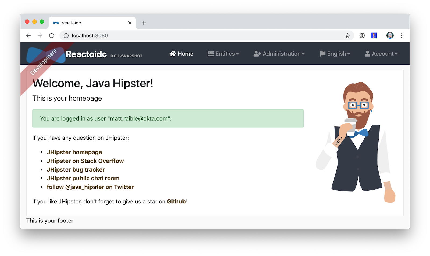Go to Home in the navbar
430x256 pixels.
tap(181, 54)
